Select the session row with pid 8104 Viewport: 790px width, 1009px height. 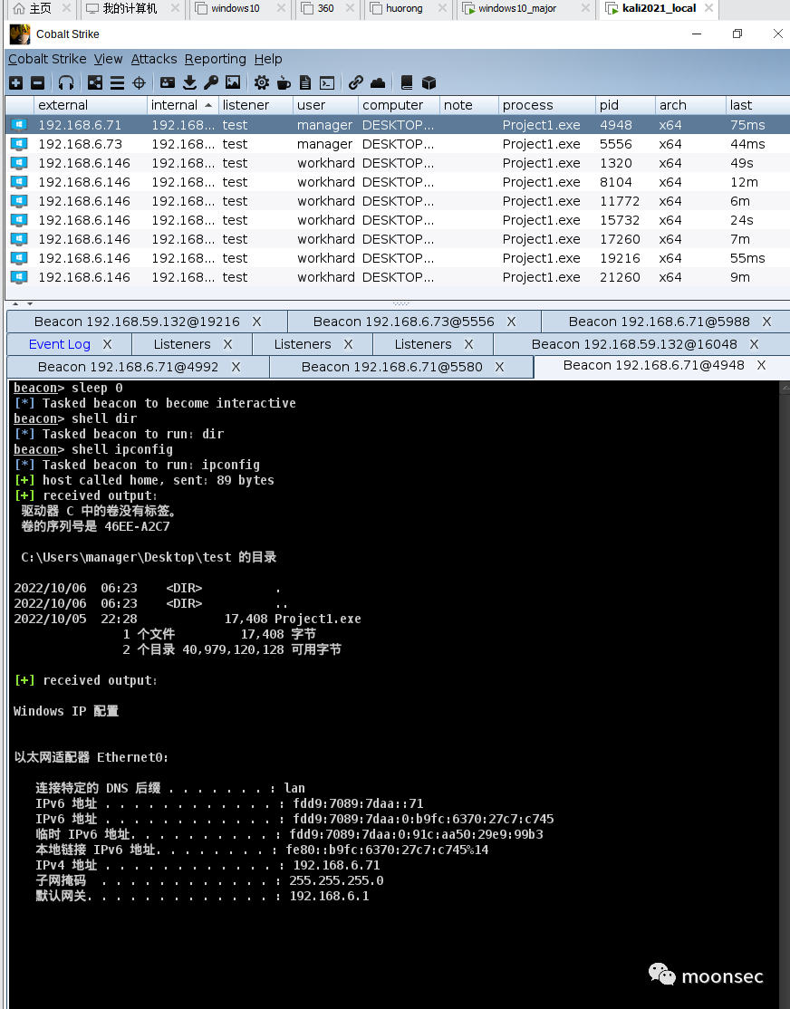pos(397,182)
